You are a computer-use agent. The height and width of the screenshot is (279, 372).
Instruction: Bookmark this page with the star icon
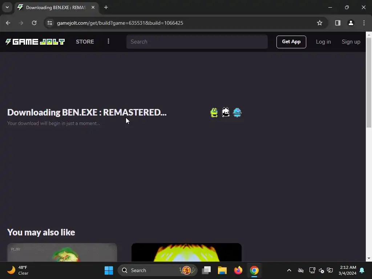point(320,23)
